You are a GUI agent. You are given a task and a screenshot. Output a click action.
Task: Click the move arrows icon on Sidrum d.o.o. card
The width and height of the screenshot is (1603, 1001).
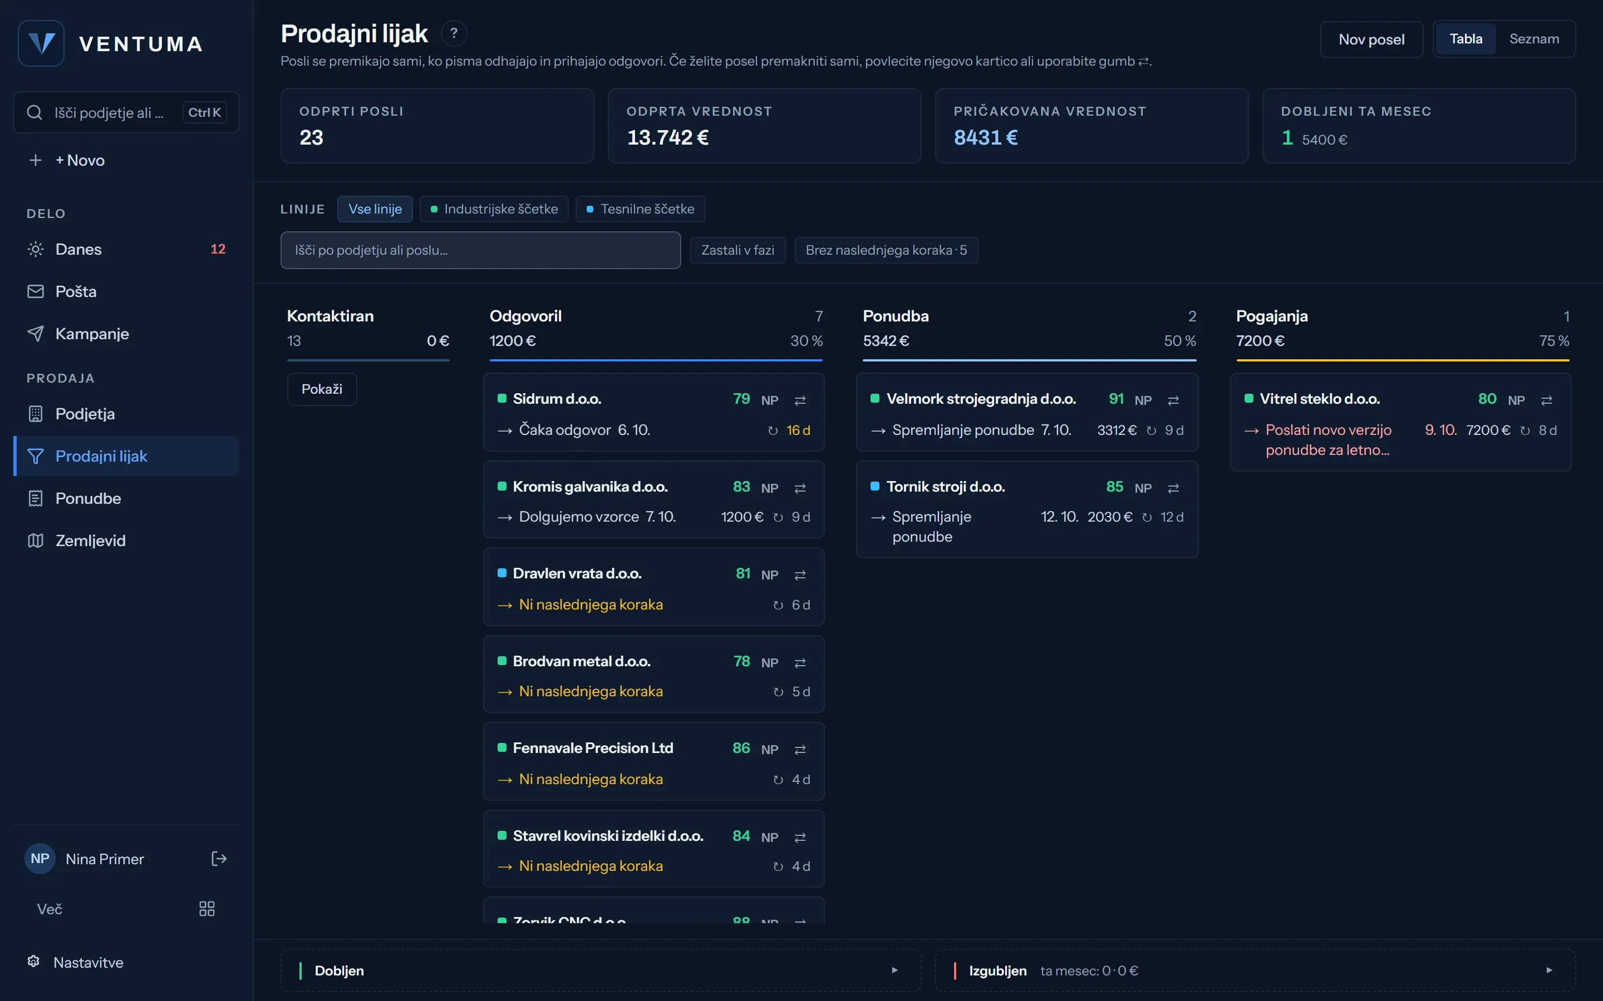click(800, 400)
